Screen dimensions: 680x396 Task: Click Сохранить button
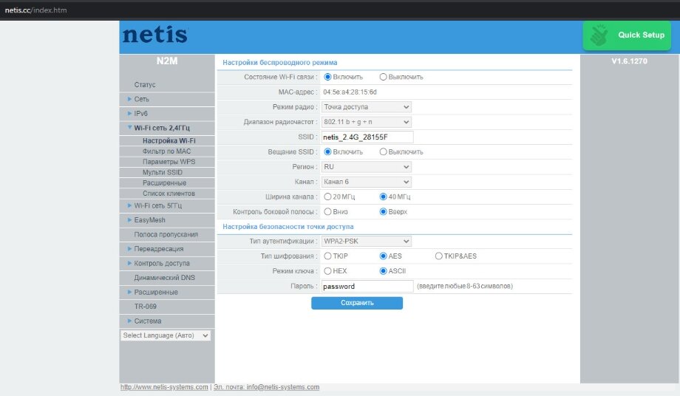point(357,303)
